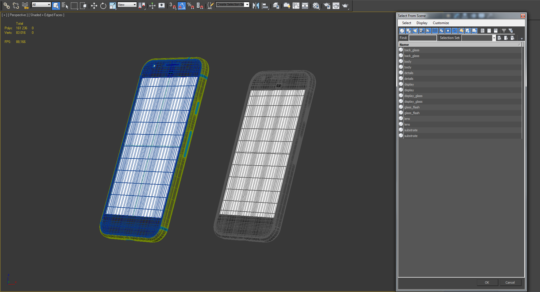Open the Customize menu in Select From Scene
The height and width of the screenshot is (292, 540).
pos(441,23)
